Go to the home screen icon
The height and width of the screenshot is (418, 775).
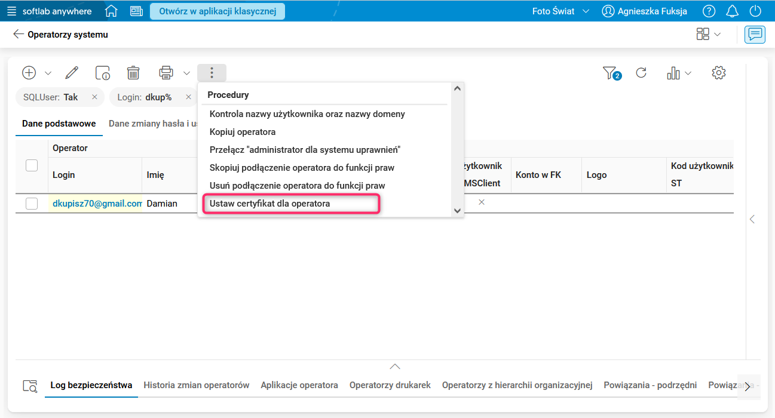coord(111,11)
